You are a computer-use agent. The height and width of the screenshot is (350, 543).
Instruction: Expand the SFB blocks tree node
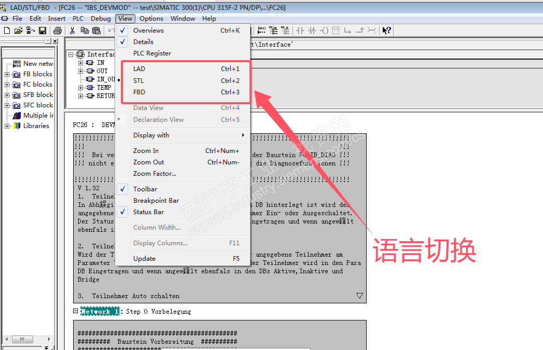[x=7, y=95]
